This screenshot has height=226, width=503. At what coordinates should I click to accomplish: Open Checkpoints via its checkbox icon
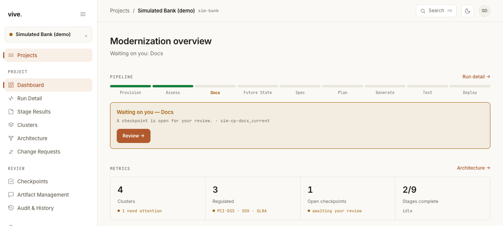[x=11, y=181]
